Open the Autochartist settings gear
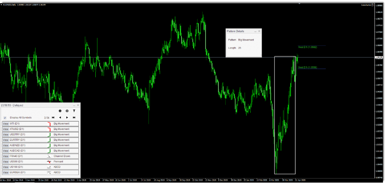 [60, 111]
